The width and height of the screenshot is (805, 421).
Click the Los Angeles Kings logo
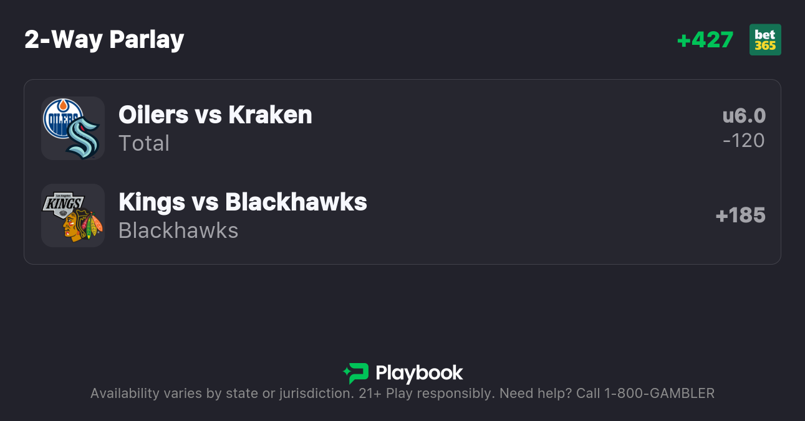(62, 205)
